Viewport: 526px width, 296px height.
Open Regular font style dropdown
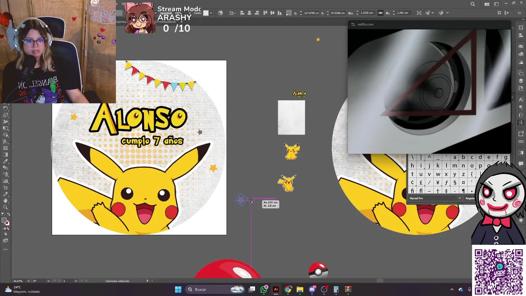[470, 198]
